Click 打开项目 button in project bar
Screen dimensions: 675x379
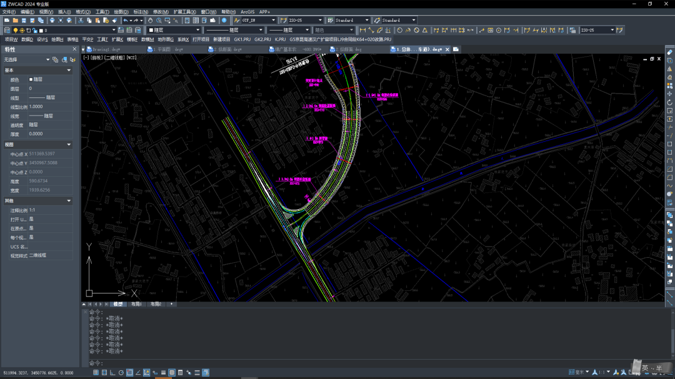coord(201,39)
